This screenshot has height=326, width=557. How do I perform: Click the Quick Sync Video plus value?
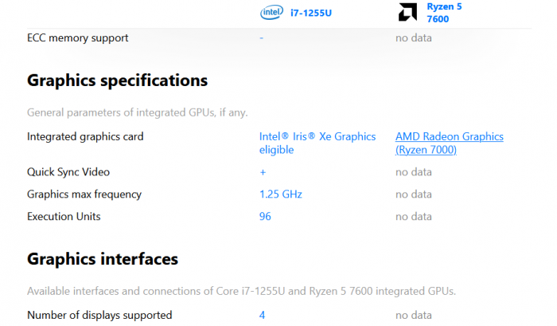coord(263,171)
